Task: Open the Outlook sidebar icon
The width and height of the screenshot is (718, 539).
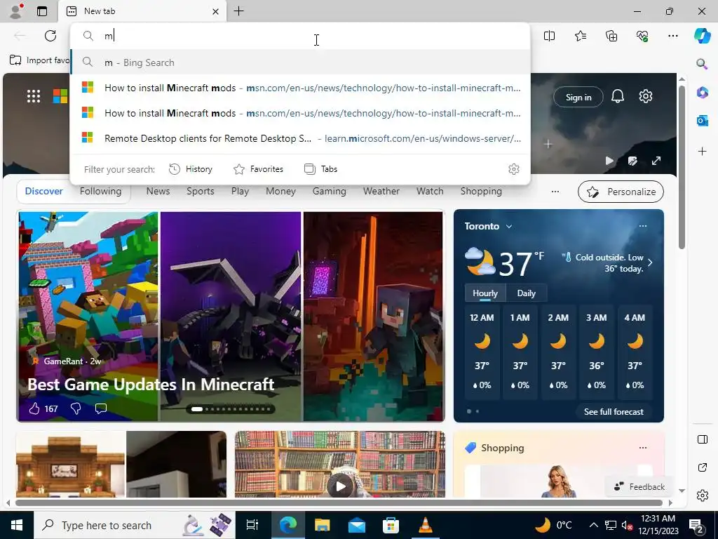Action: click(x=702, y=121)
